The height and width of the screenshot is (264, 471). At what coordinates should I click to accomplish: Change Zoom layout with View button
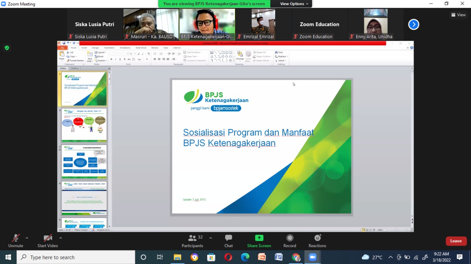point(458,15)
